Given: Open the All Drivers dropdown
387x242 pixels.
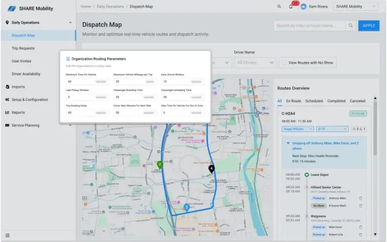Looking at the screenshot, I should click(x=255, y=62).
